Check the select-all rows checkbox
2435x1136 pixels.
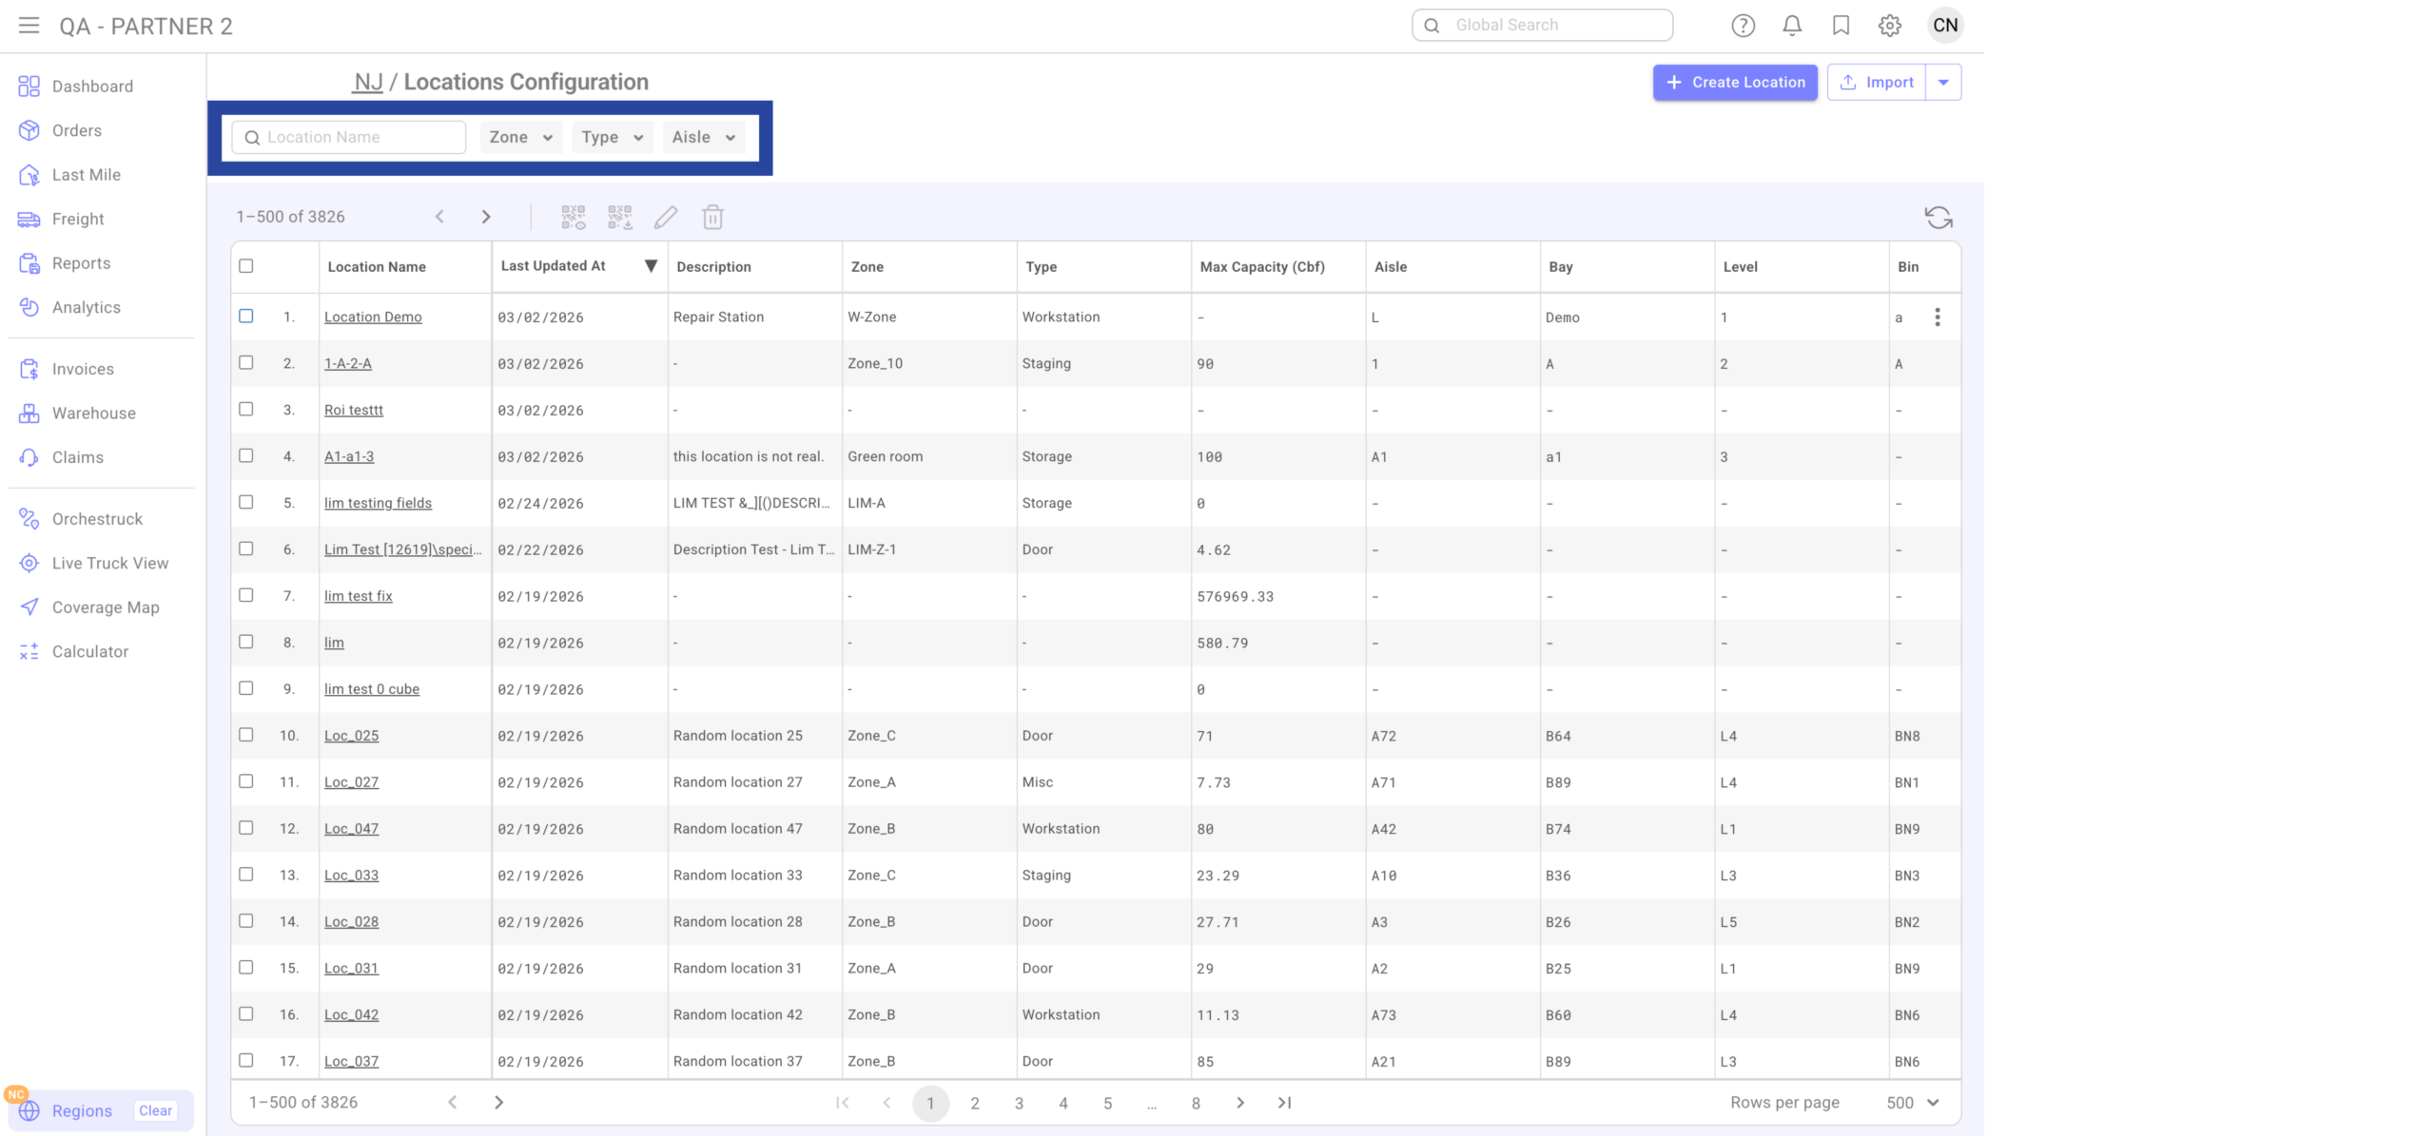(246, 266)
